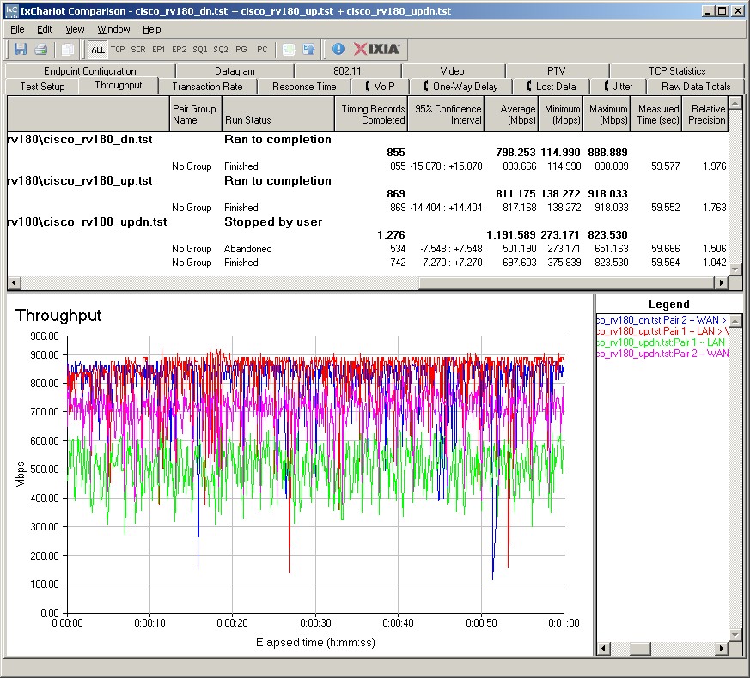Toggle the SCR filter button
The height and width of the screenshot is (678, 750).
[x=138, y=49]
